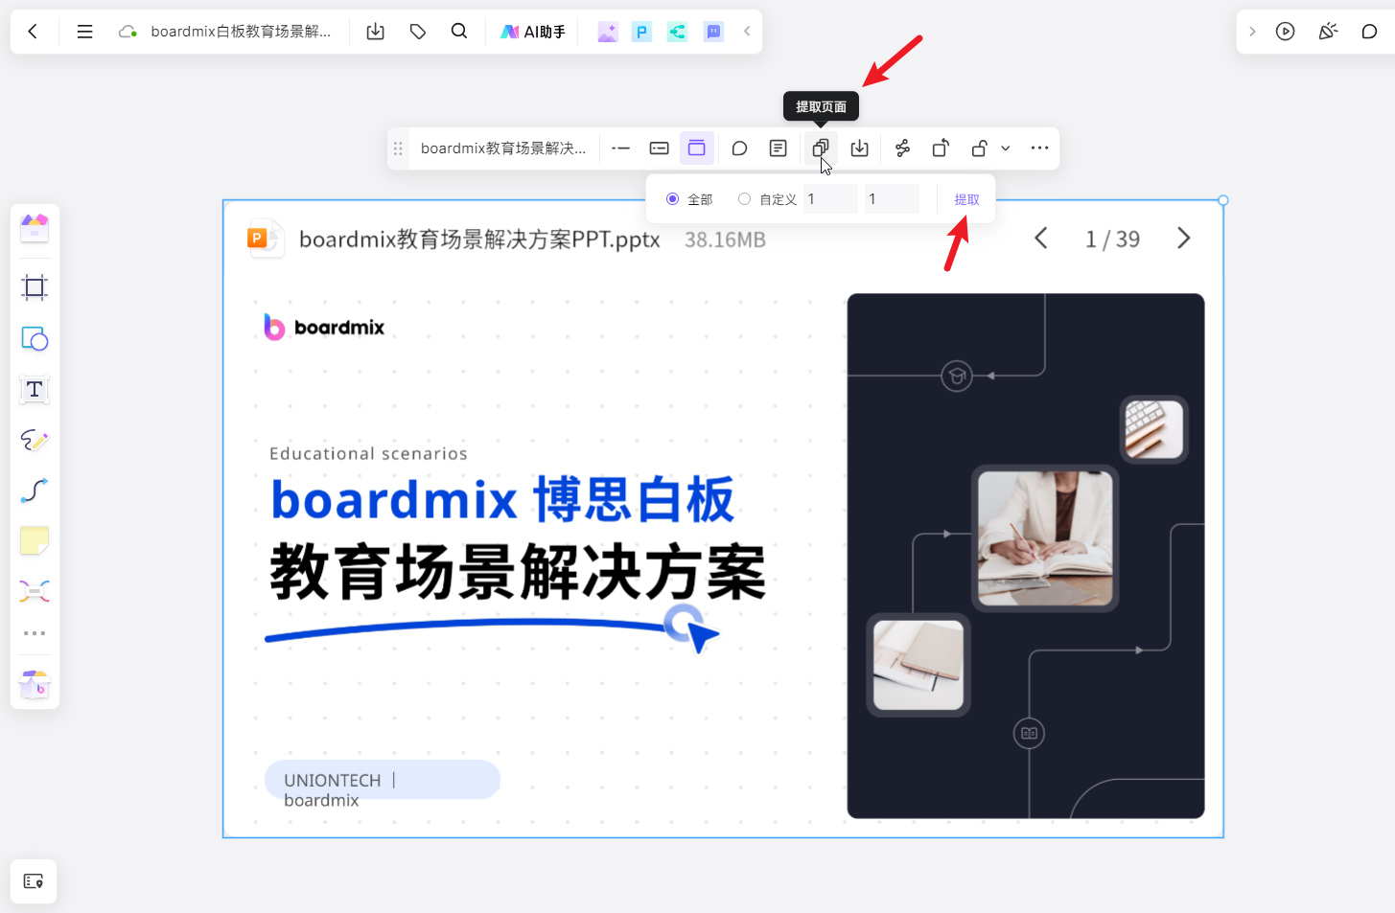Open the map panel bottom-left icon
1395x913 pixels.
[34, 881]
